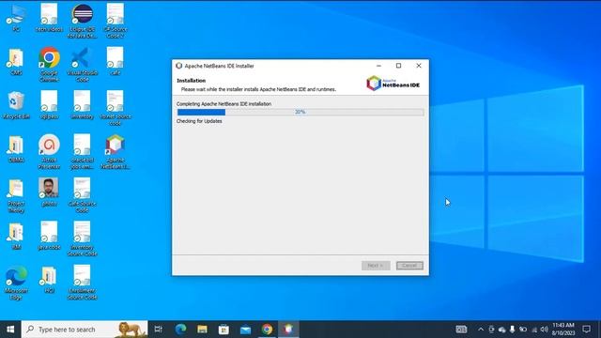Open the Eclipse IDE desktop shortcut

pos(82,20)
